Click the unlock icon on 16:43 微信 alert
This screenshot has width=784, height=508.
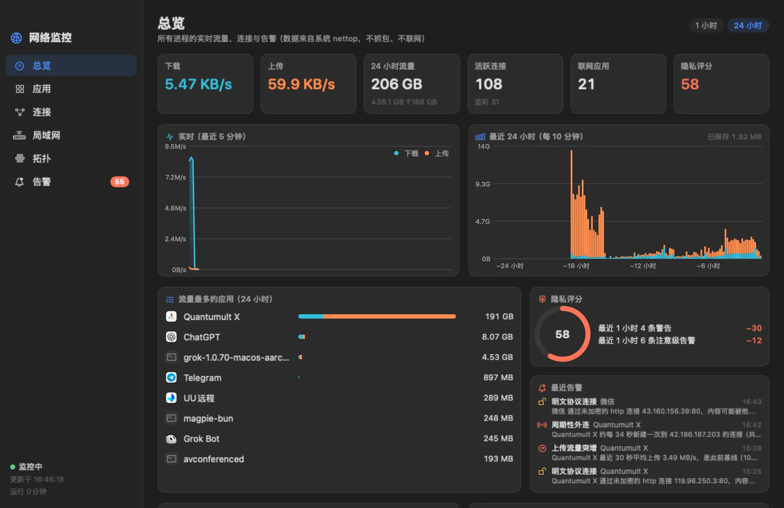(x=542, y=401)
